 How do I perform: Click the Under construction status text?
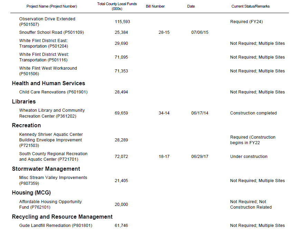pyautogui.click(x=249, y=157)
